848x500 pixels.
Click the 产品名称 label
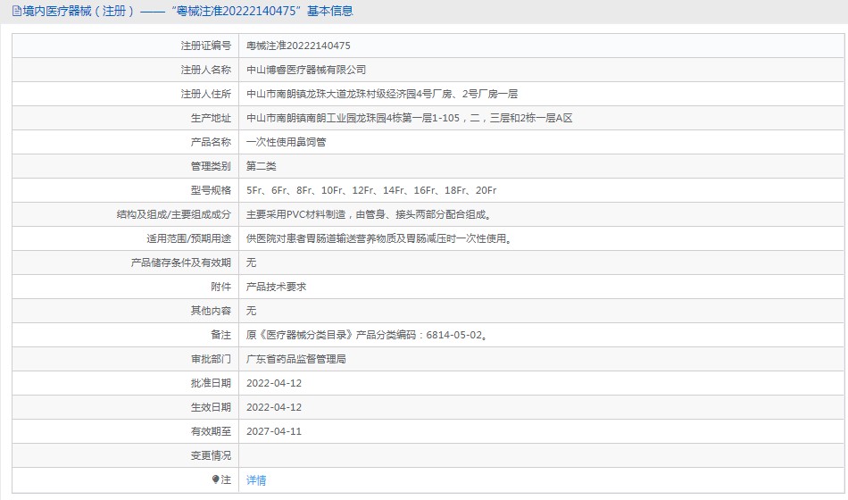211,142
